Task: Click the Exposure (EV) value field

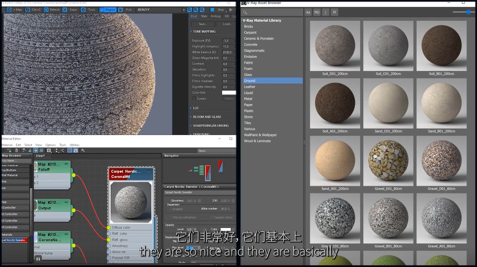Action: (229, 40)
